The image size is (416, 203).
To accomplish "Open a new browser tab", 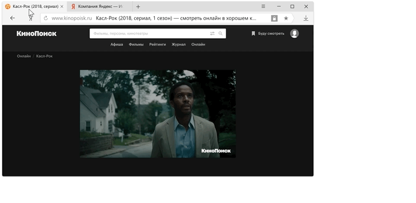I will [x=138, y=7].
